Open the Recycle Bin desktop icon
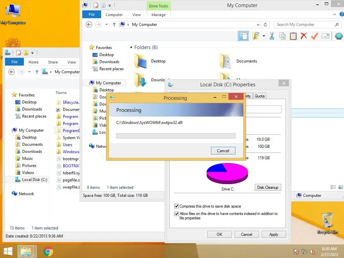The image size is (344, 258). click(x=327, y=223)
